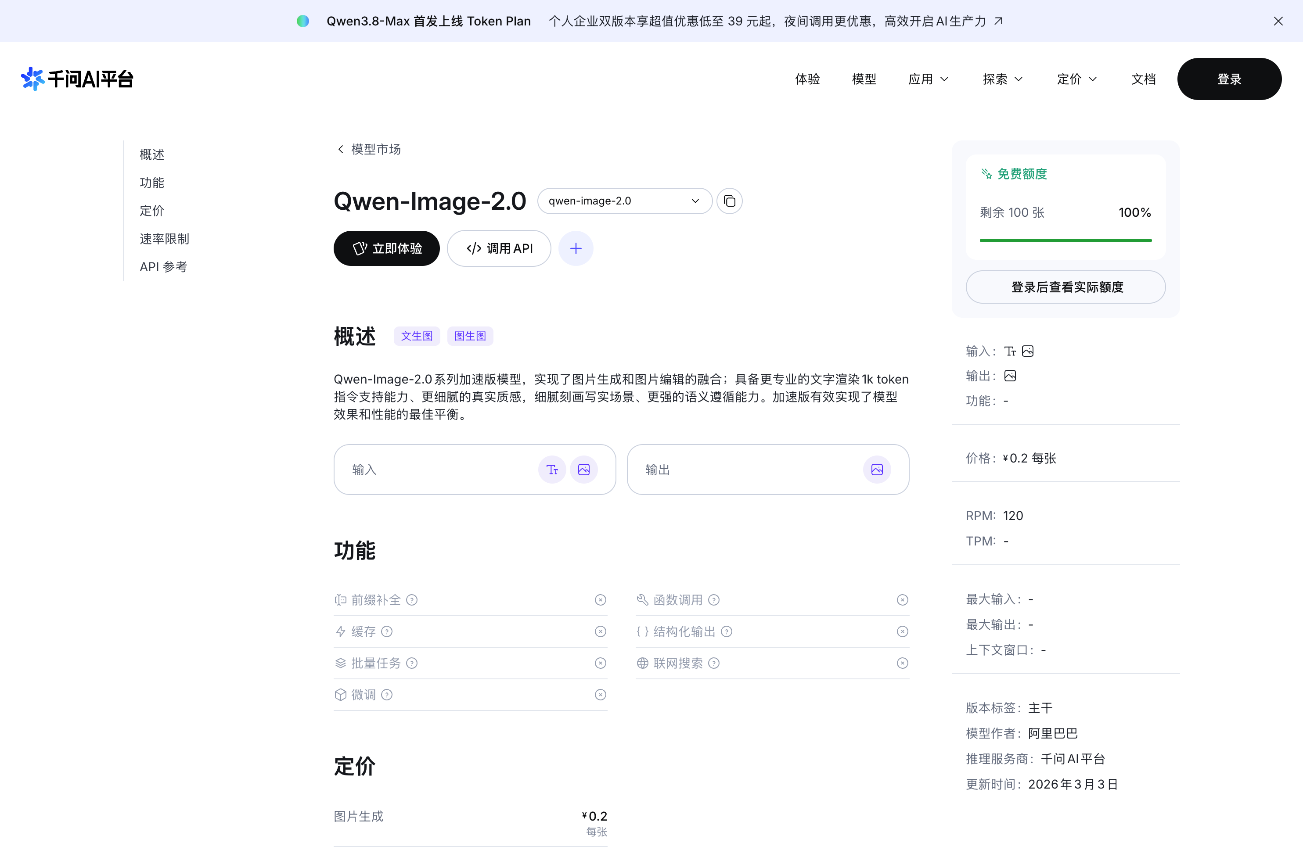
Task: Click the 文生图 tag
Action: point(417,336)
